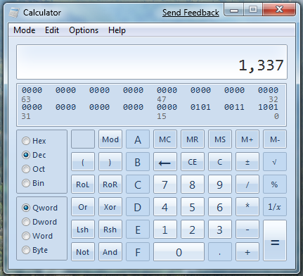This screenshot has width=303, height=276.
Task: Click the percent button
Action: click(x=275, y=184)
